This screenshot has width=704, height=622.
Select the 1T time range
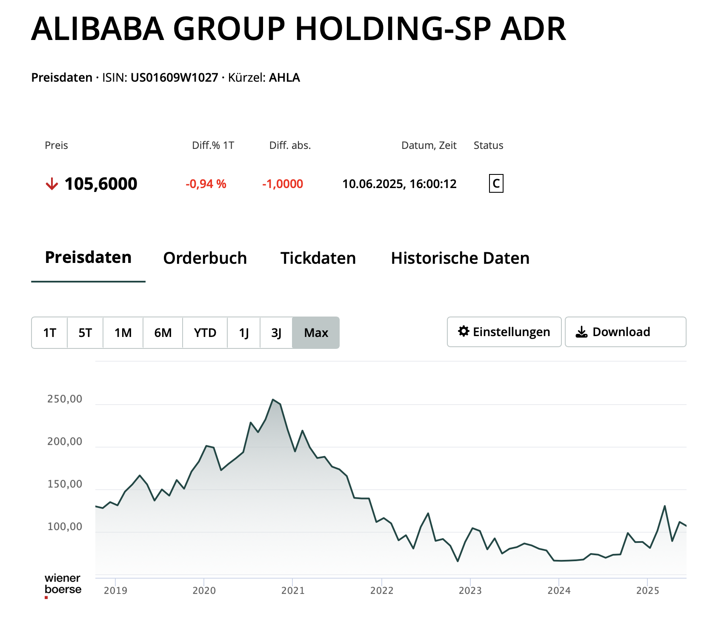coord(50,333)
